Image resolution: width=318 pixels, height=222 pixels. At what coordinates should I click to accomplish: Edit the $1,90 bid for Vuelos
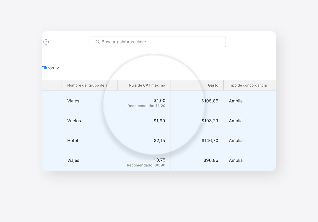point(159,121)
